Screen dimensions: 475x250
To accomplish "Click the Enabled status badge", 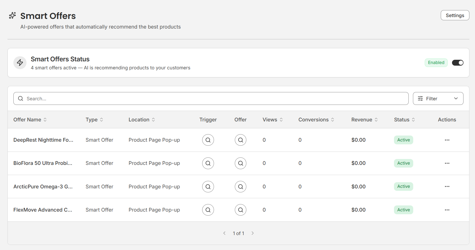I will pyautogui.click(x=436, y=63).
